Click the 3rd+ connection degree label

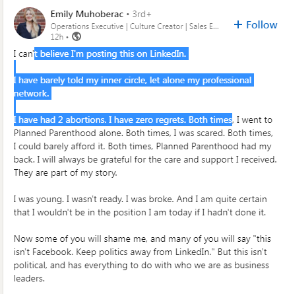142,15
